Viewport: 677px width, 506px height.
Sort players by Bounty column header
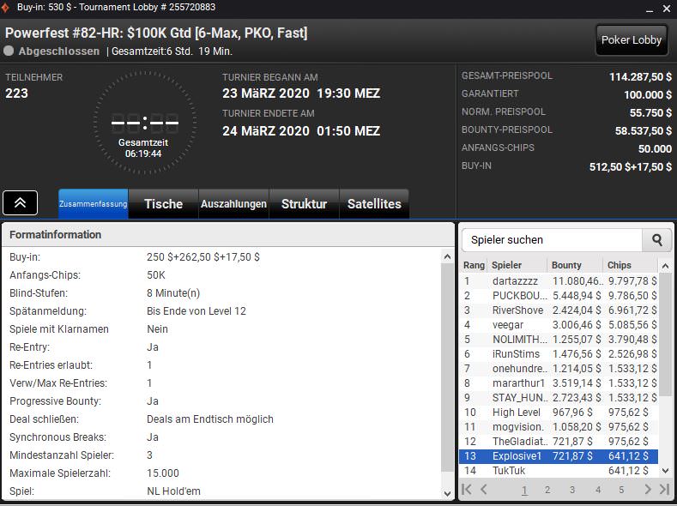(566, 265)
